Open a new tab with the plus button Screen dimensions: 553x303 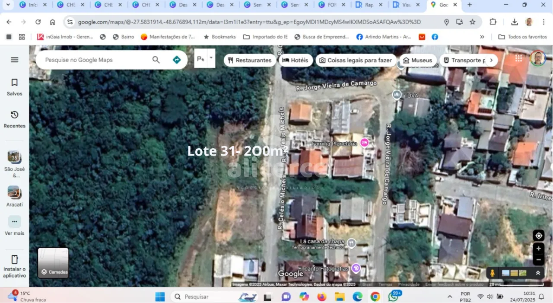(x=470, y=5)
